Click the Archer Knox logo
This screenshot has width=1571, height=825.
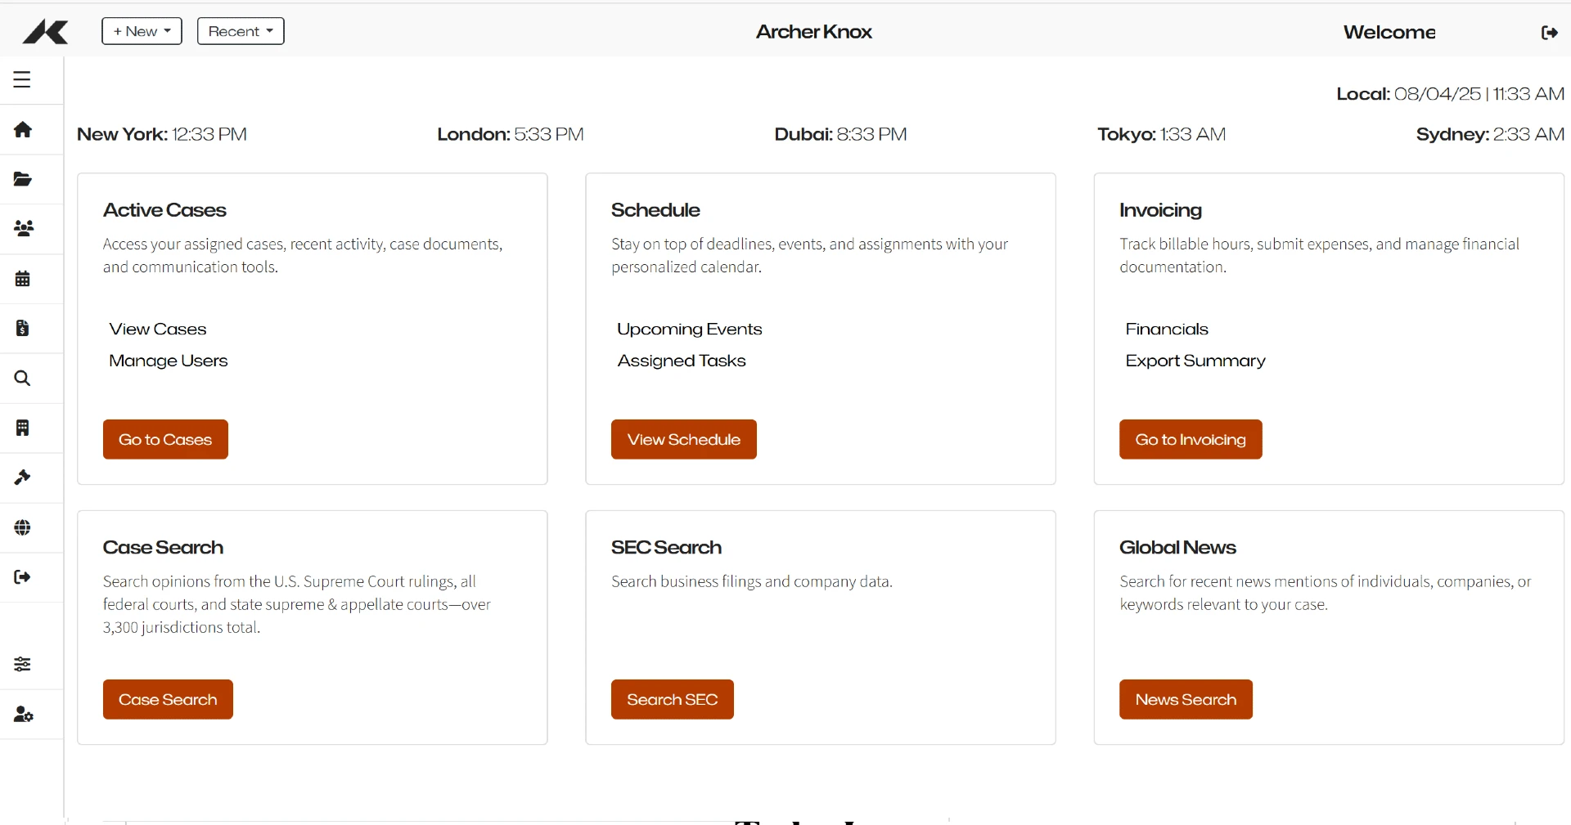tap(46, 32)
